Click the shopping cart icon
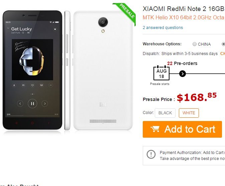Viewport: 225px width, 186px height. pos(155,129)
